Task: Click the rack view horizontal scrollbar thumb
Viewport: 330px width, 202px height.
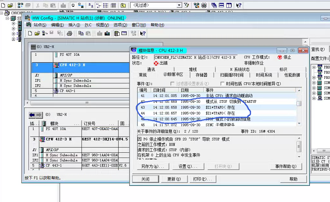Action: coord(87,103)
